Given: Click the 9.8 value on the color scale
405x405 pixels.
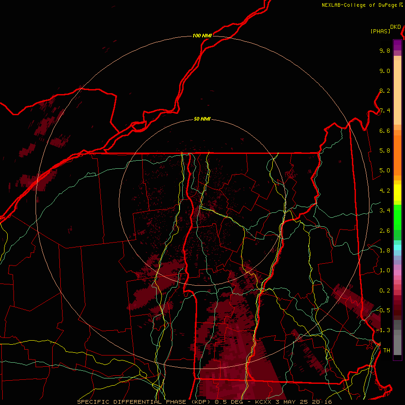Looking at the screenshot, I should pyautogui.click(x=385, y=50).
